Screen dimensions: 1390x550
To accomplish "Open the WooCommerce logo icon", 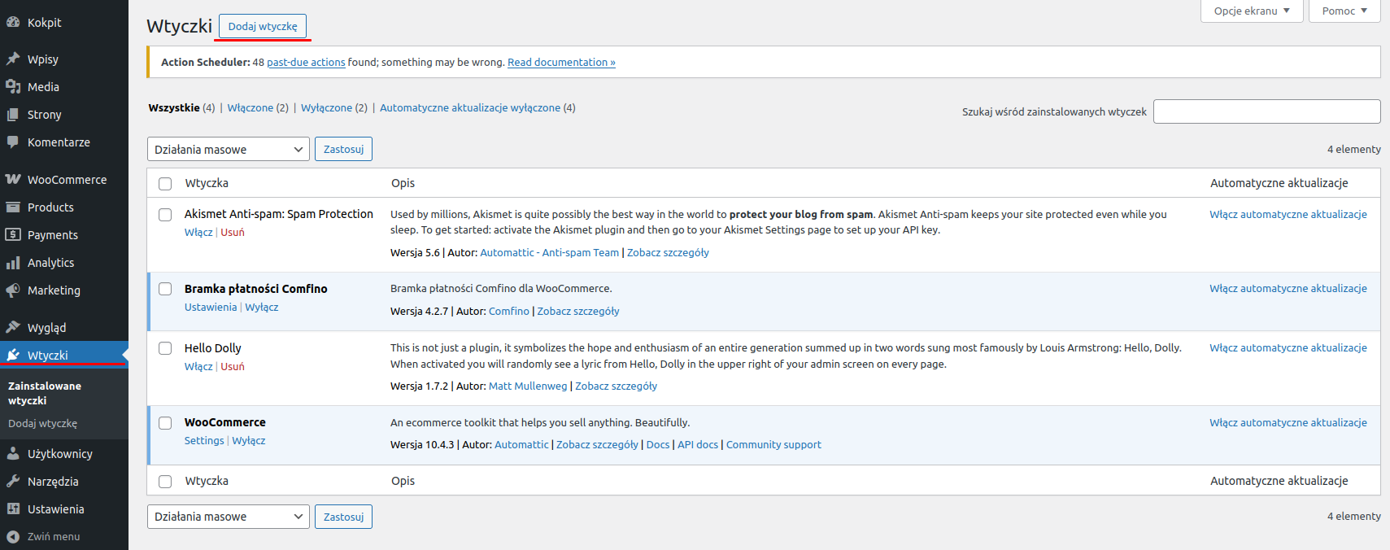I will [13, 180].
